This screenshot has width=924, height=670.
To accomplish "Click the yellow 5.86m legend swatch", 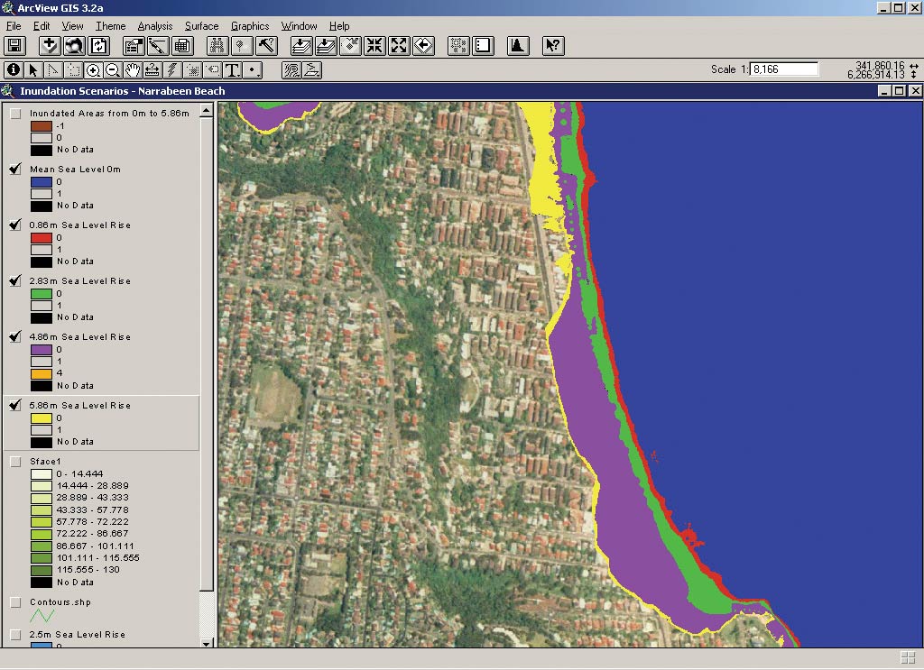I will (42, 418).
